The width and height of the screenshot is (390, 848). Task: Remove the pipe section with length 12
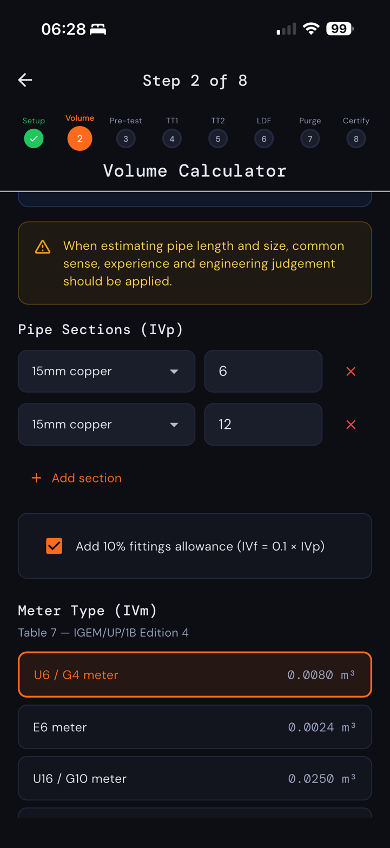click(x=351, y=425)
